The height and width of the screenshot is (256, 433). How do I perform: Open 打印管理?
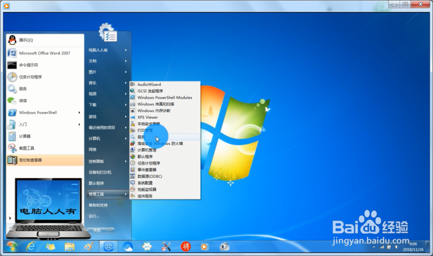(x=165, y=130)
